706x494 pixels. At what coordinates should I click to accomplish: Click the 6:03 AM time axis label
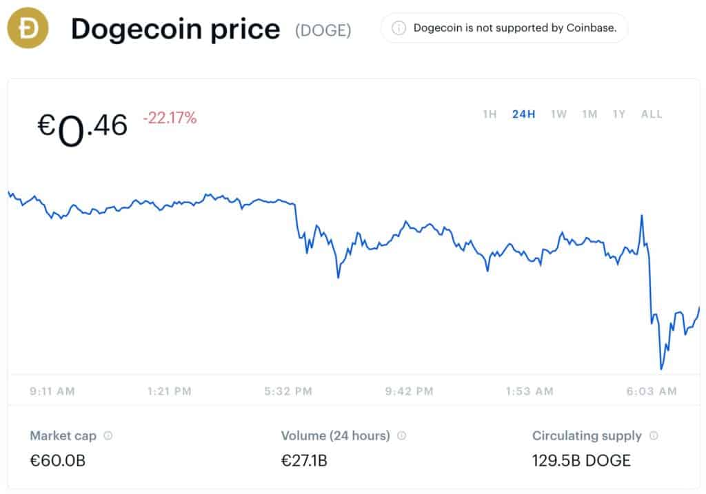(x=652, y=391)
